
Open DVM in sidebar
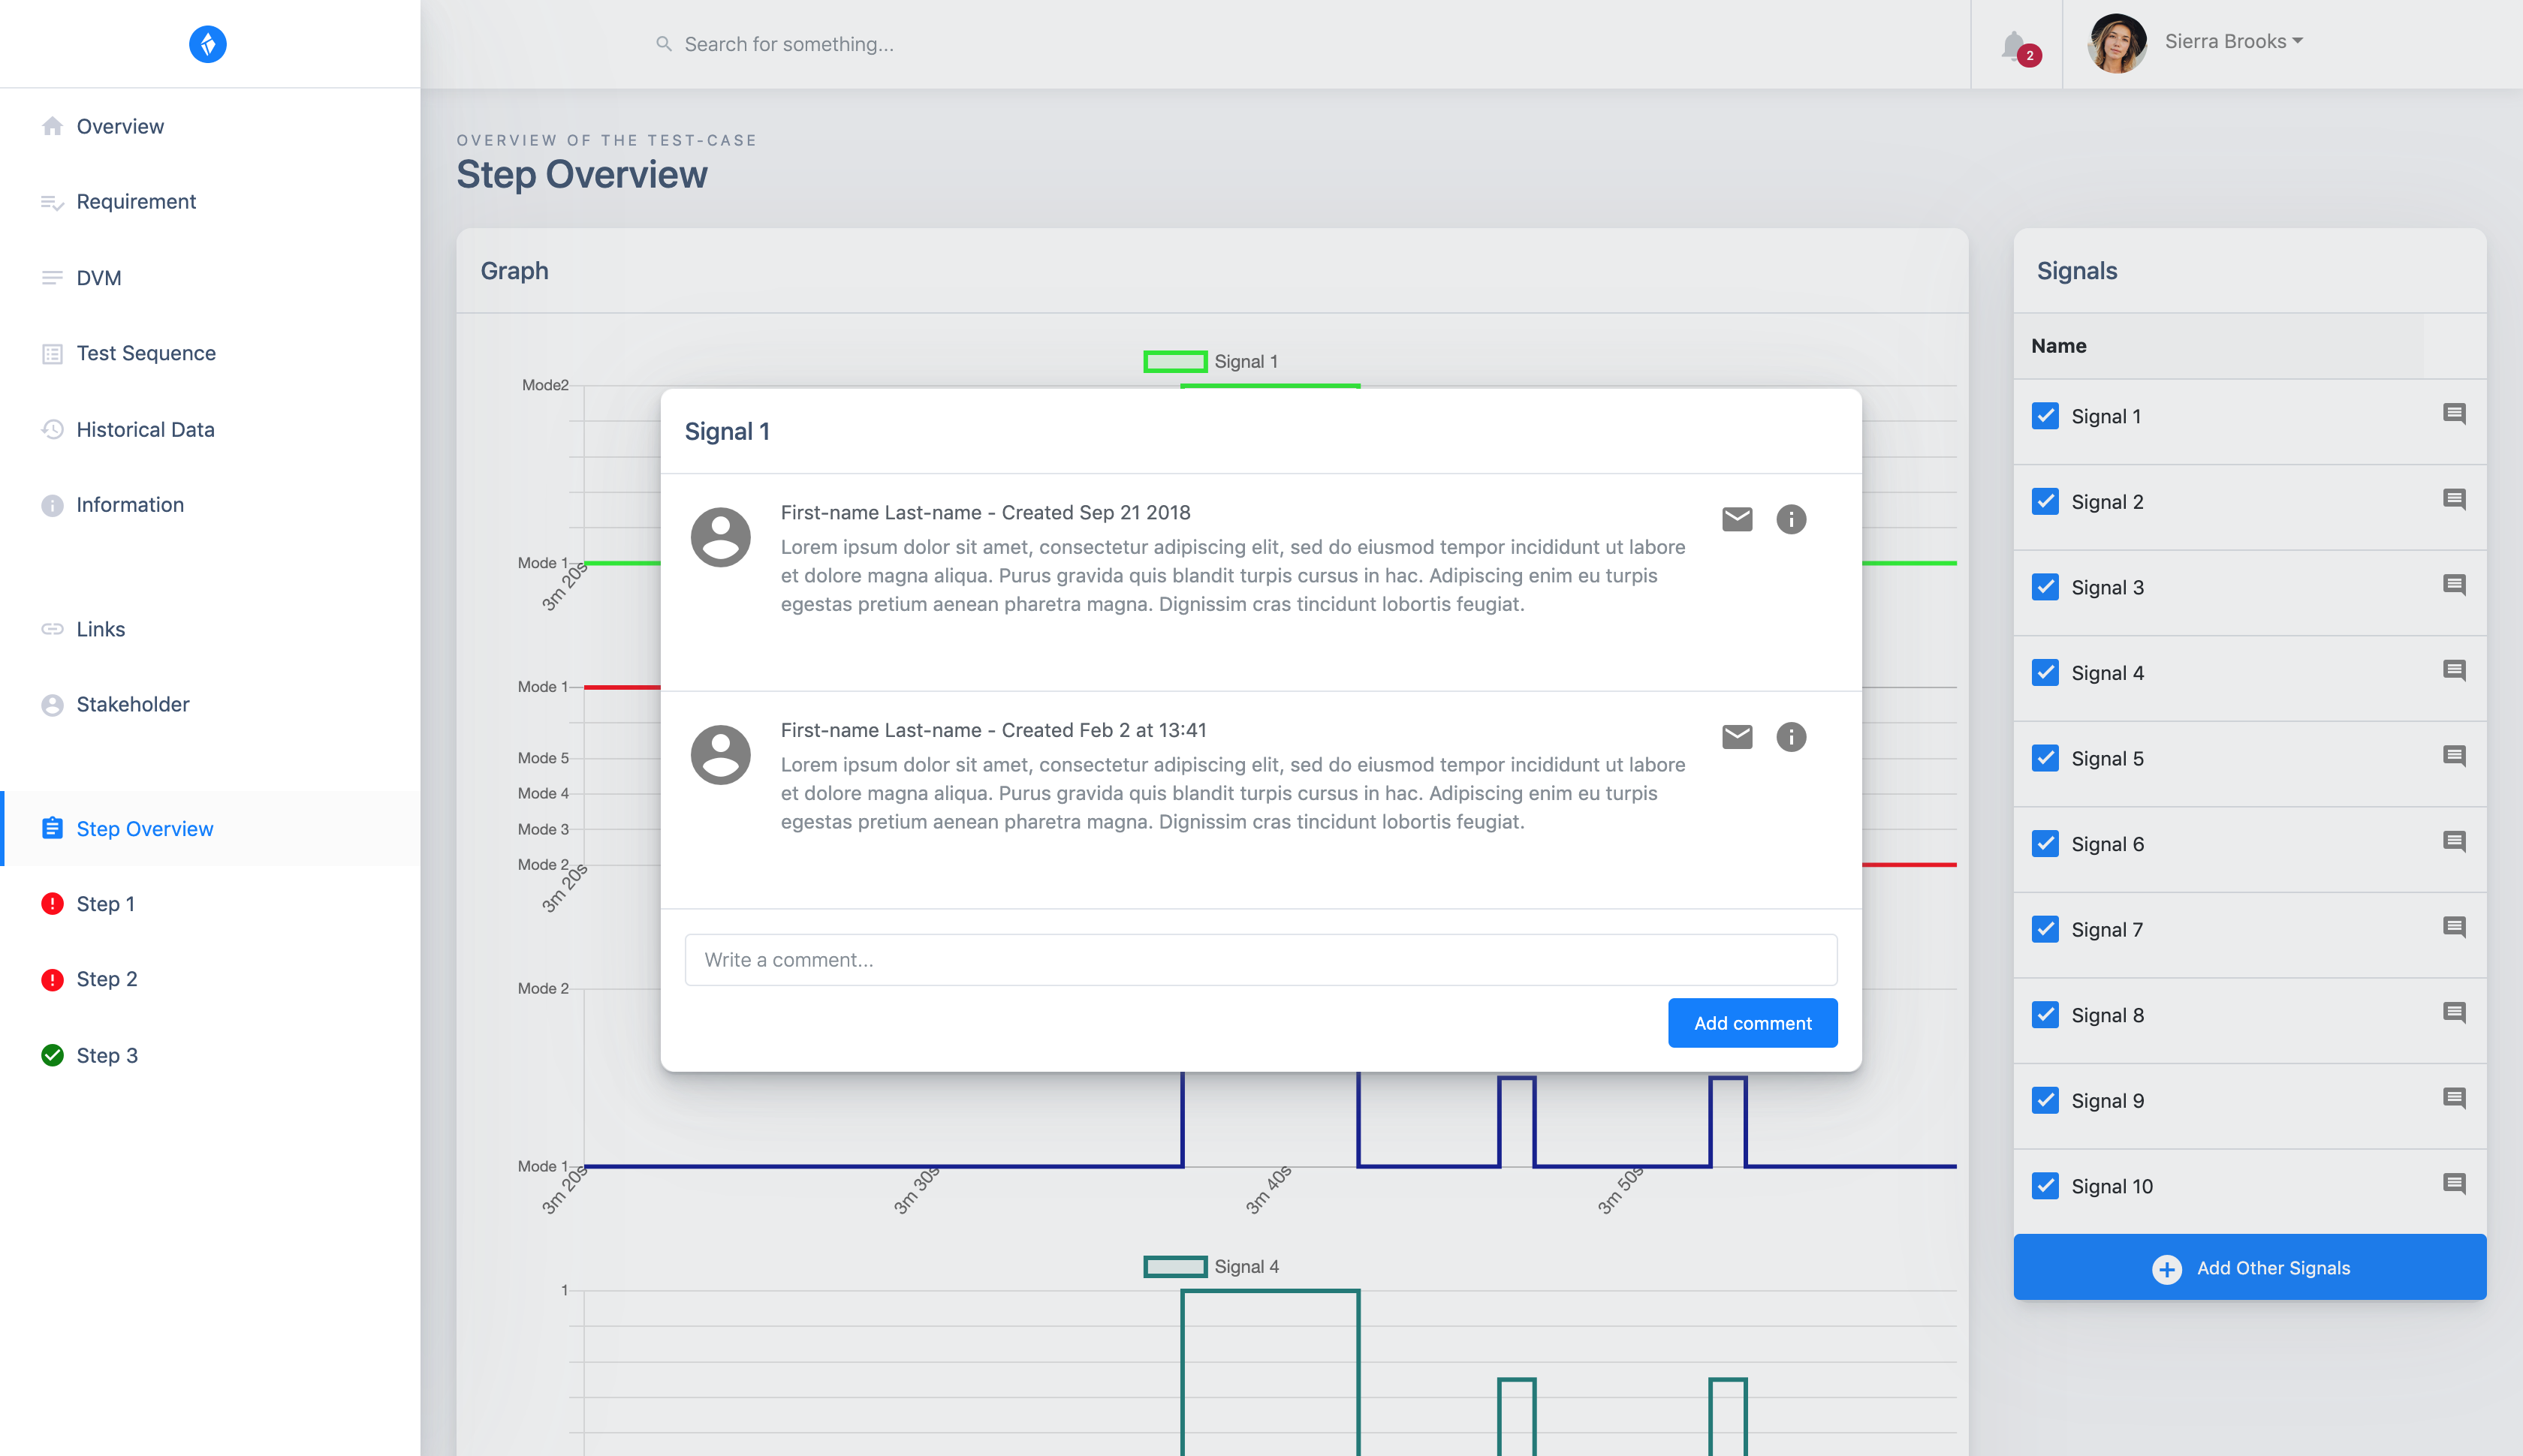click(x=210, y=278)
